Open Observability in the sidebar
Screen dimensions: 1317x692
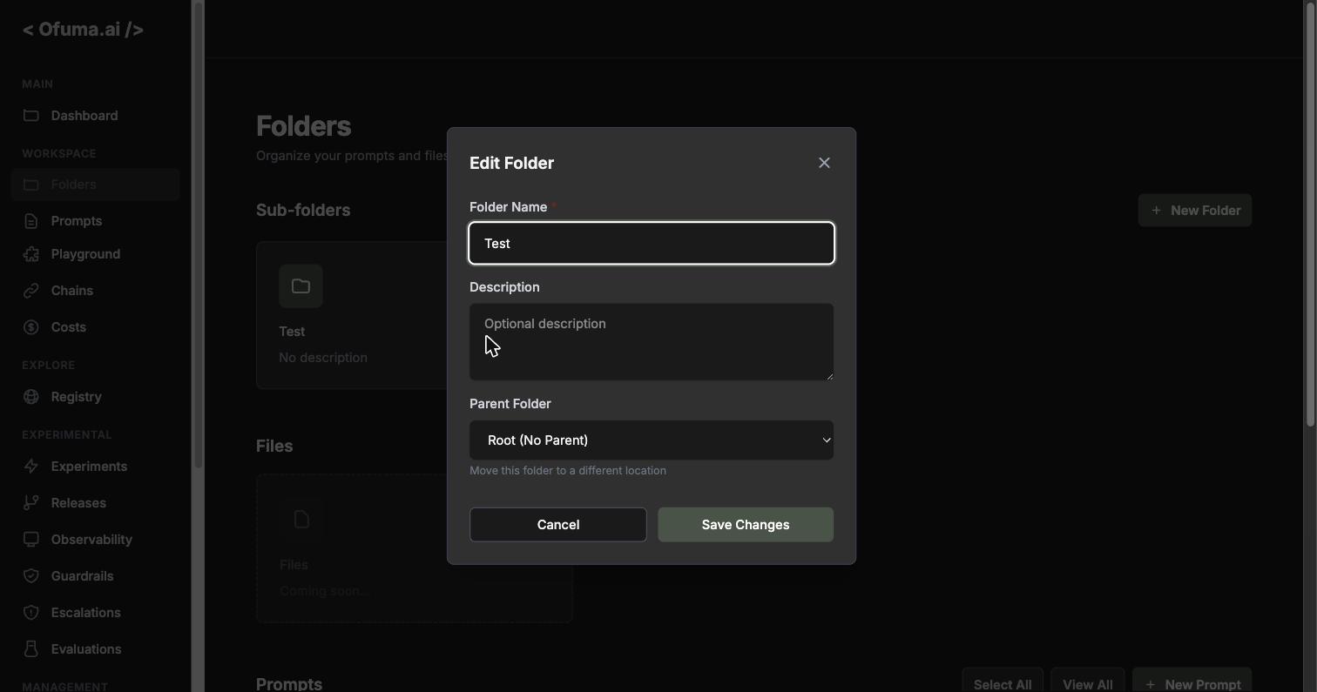(x=96, y=540)
